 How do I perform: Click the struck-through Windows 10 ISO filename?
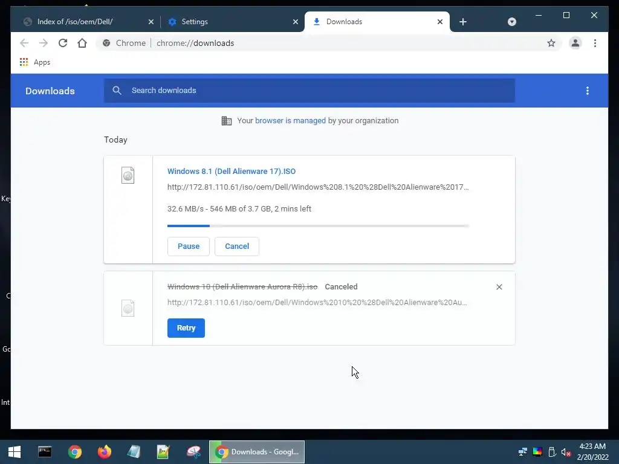tap(242, 287)
